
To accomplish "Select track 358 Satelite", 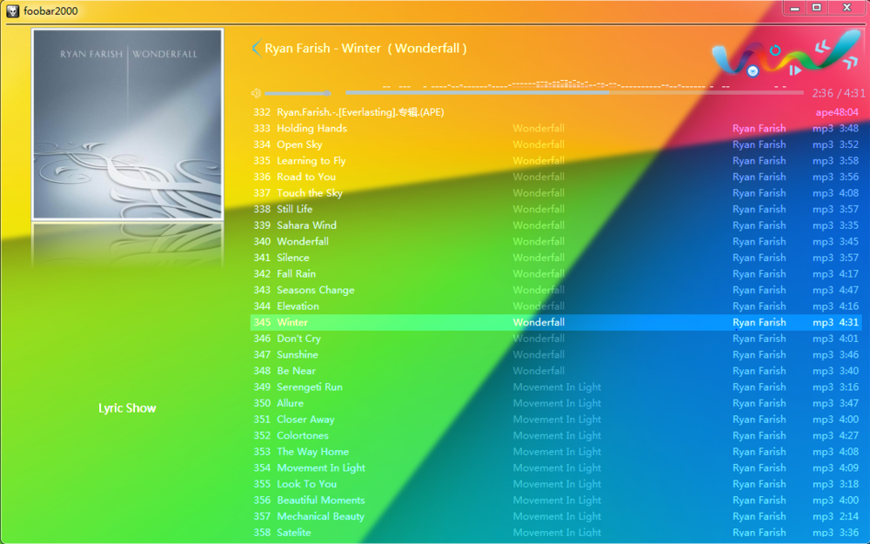I will click(557, 533).
